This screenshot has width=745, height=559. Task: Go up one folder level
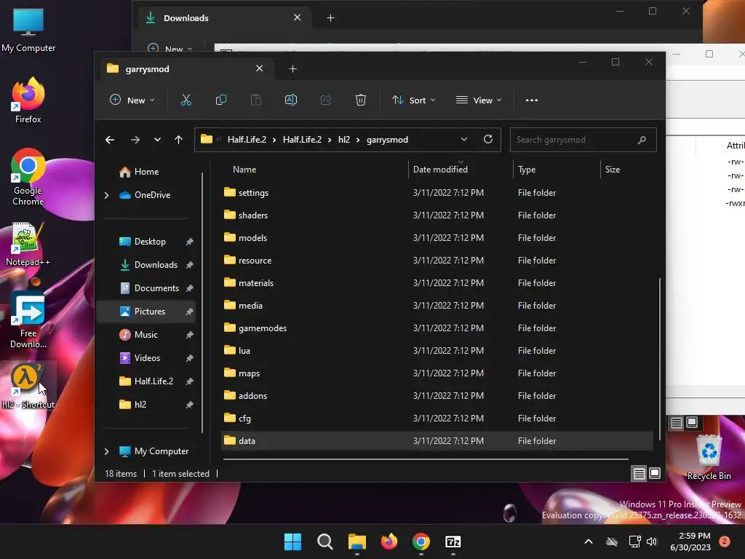[x=179, y=140]
